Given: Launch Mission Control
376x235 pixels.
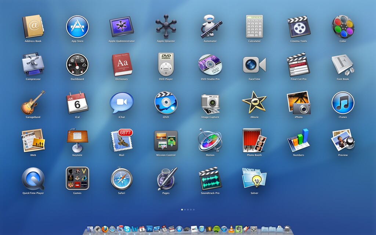Looking at the screenshot, I should [x=166, y=141].
